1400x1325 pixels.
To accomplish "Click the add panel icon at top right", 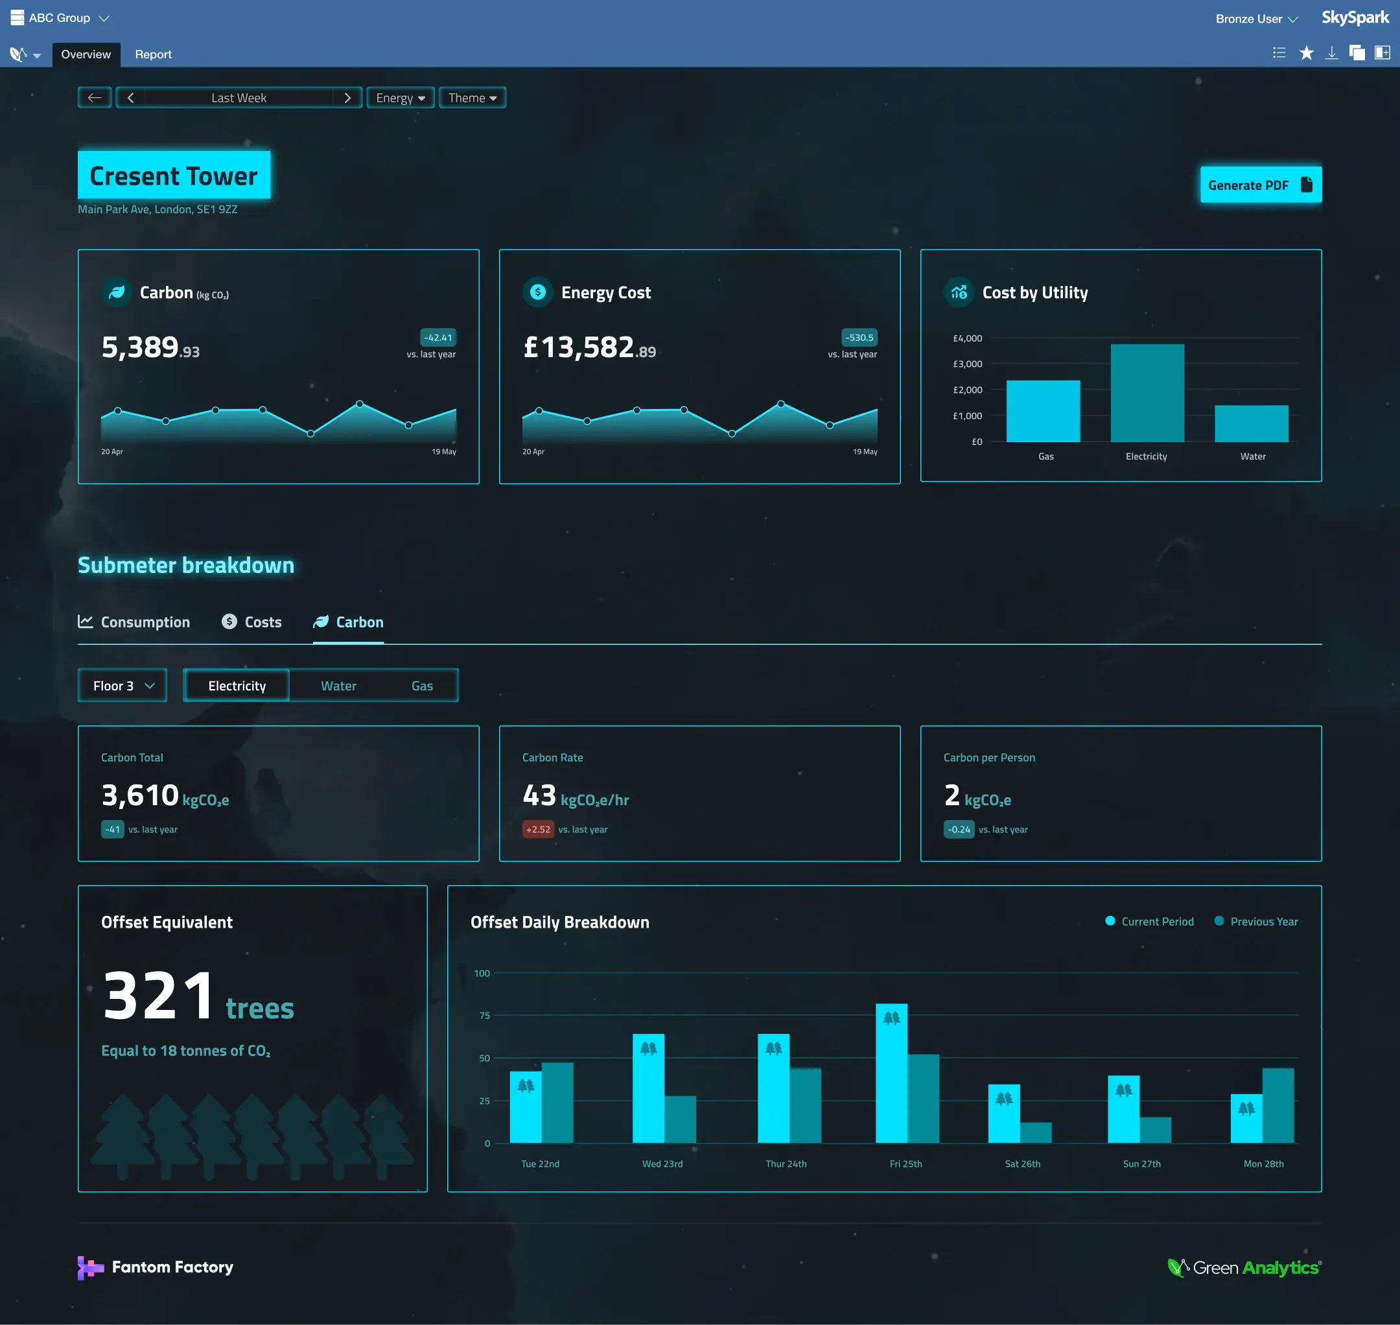I will pyautogui.click(x=1381, y=53).
